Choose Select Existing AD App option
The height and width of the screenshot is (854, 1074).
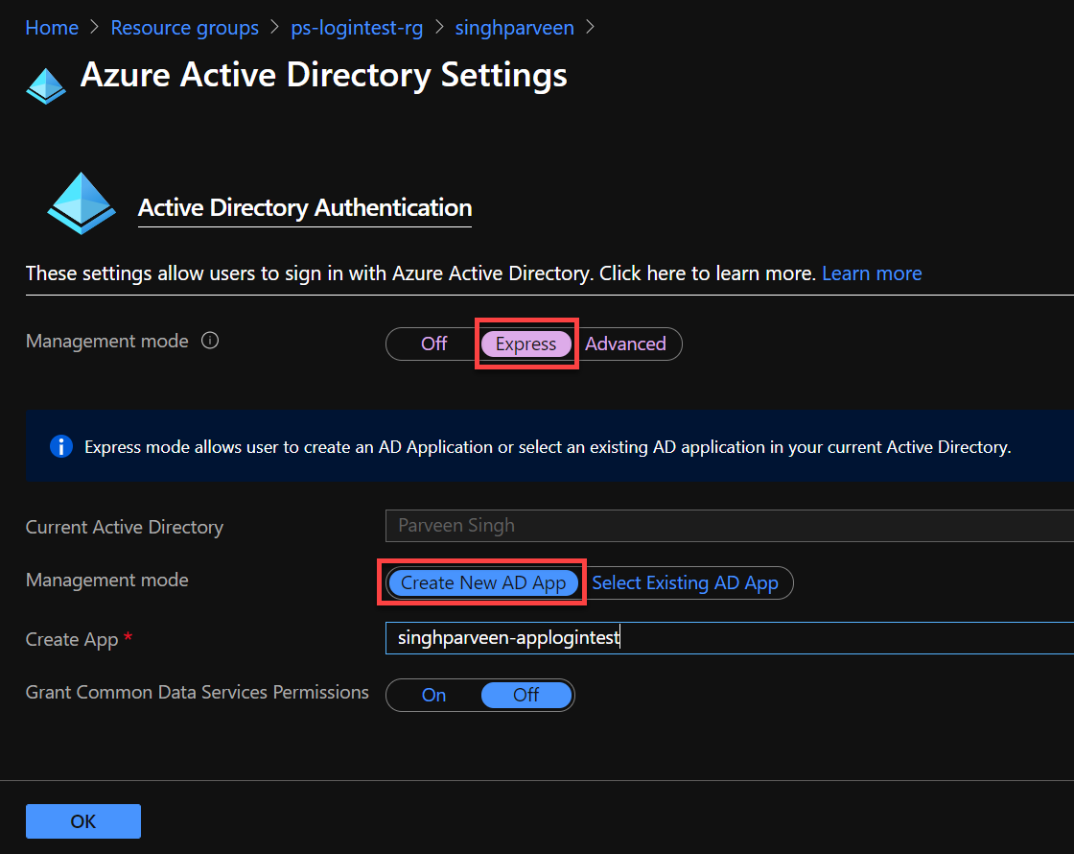click(x=687, y=582)
